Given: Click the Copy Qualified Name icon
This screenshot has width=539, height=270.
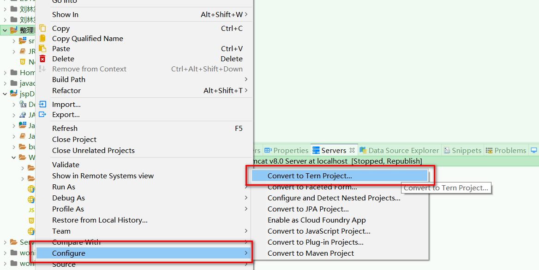Looking at the screenshot, I should (42, 38).
